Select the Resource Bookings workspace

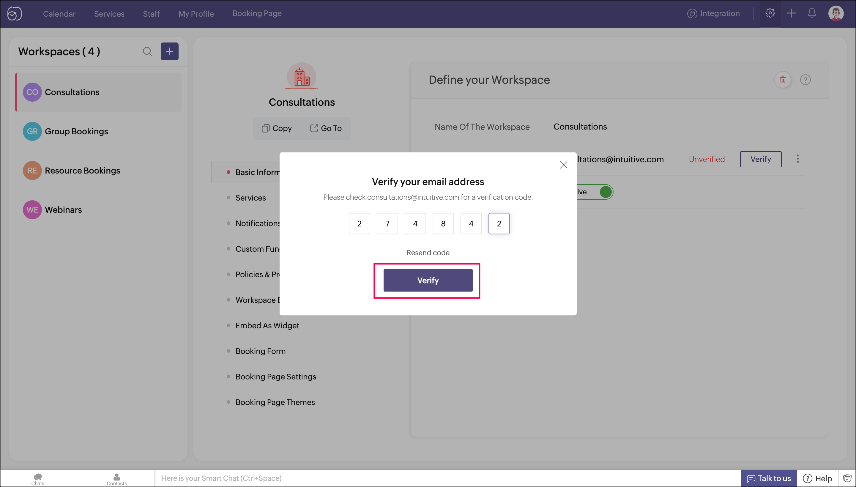99,170
